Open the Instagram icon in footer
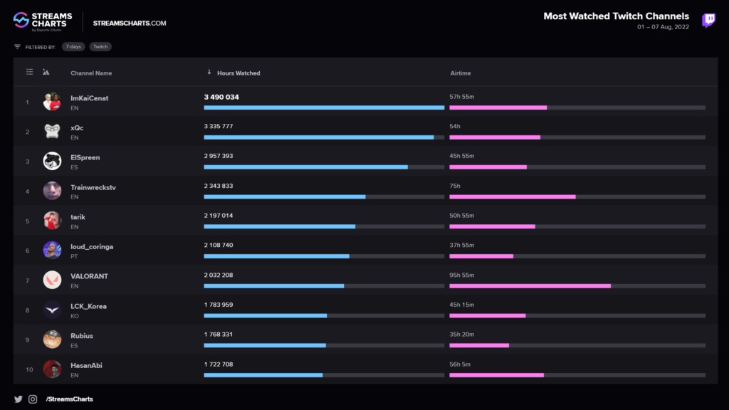 (x=33, y=399)
